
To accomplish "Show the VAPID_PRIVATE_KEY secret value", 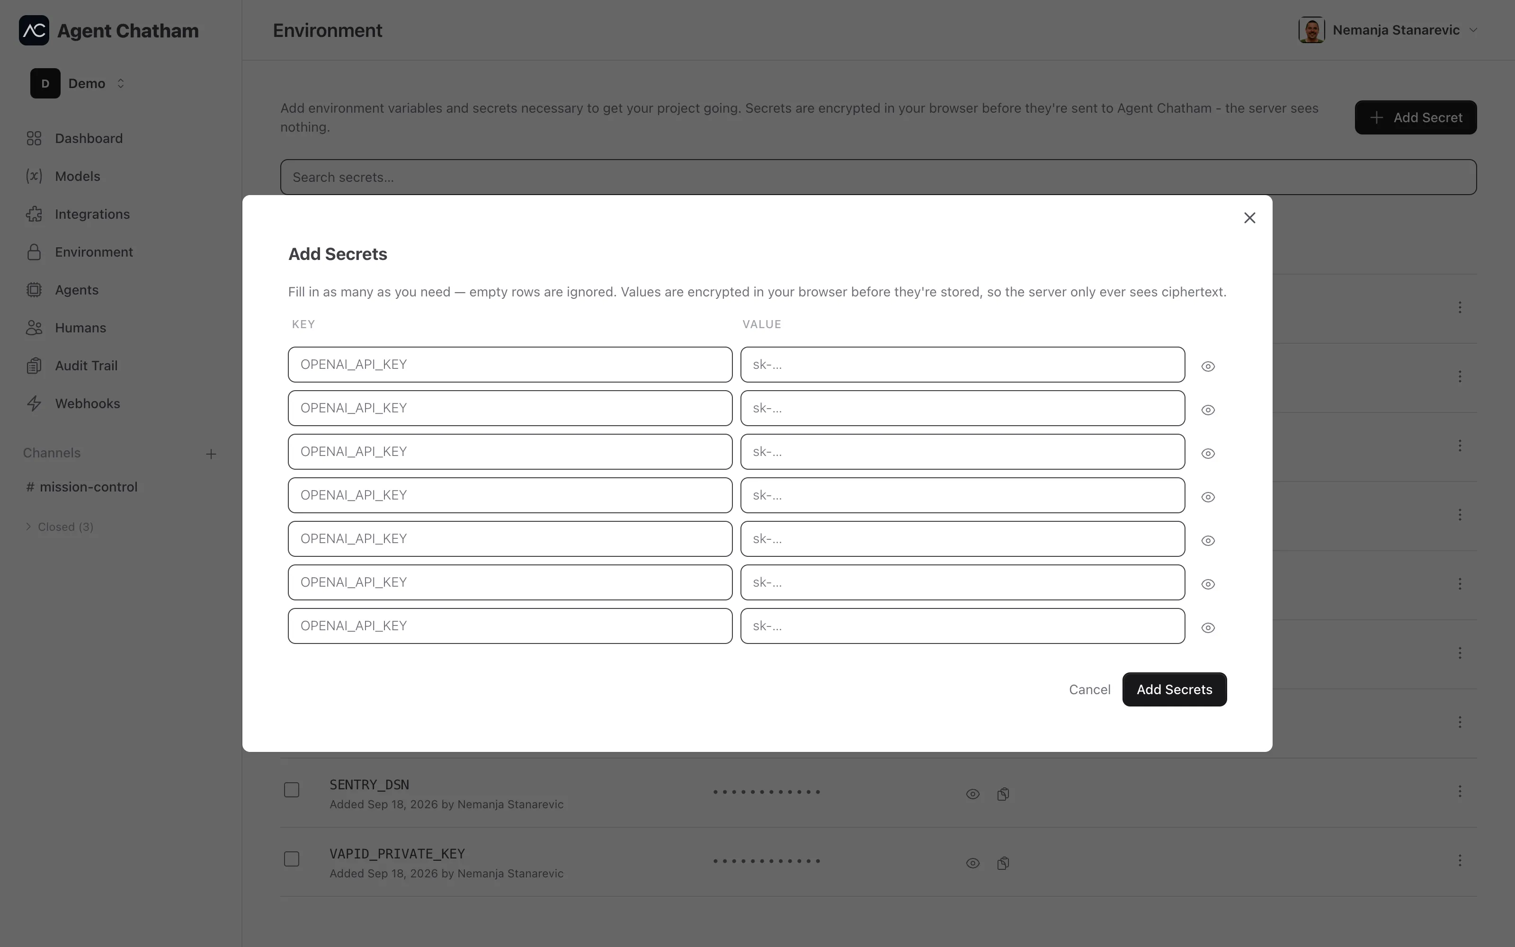I will pos(972,863).
